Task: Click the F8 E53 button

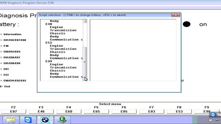Action: (179, 112)
